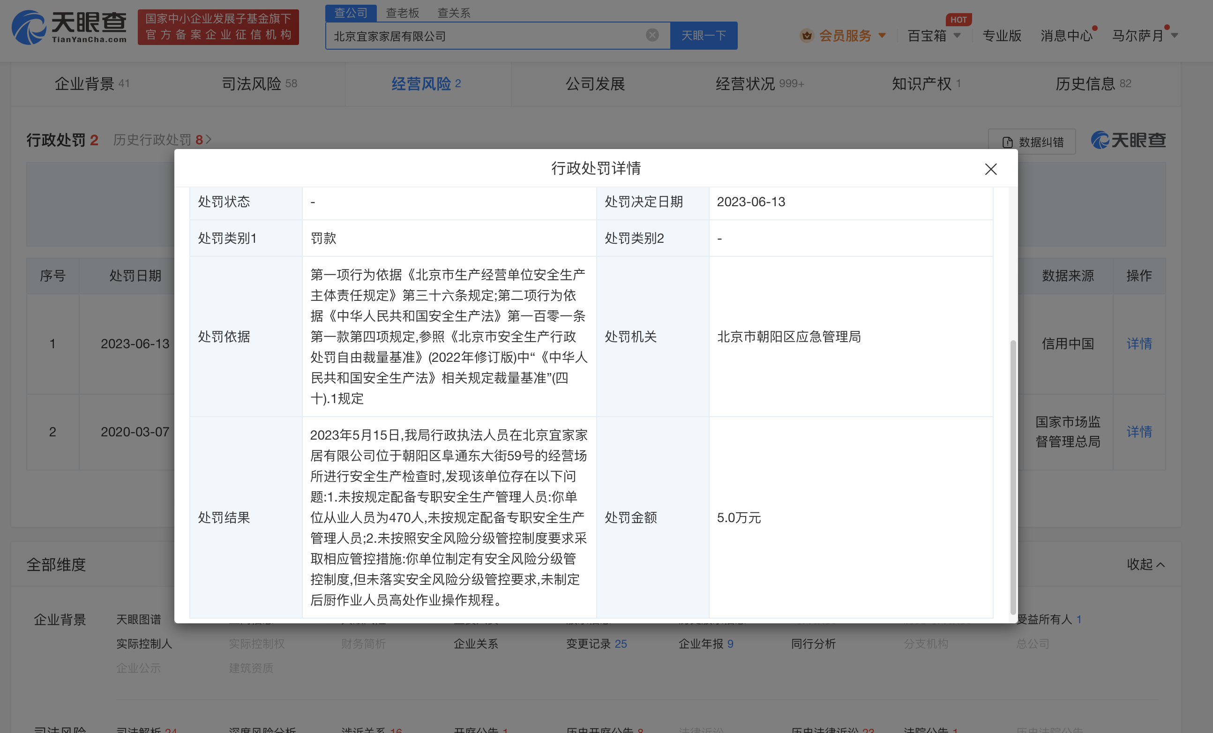Close the 行政处罚详情 dialog
Image resolution: width=1213 pixels, height=733 pixels.
coord(990,169)
